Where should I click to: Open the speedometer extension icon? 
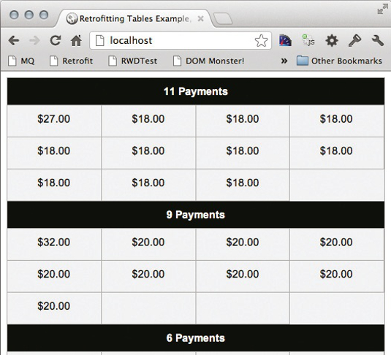[285, 41]
